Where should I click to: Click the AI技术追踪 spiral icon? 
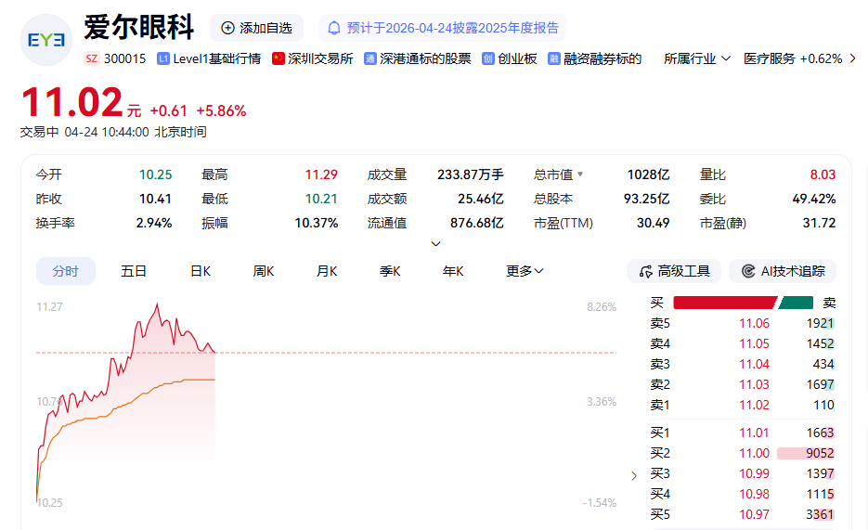pos(748,271)
